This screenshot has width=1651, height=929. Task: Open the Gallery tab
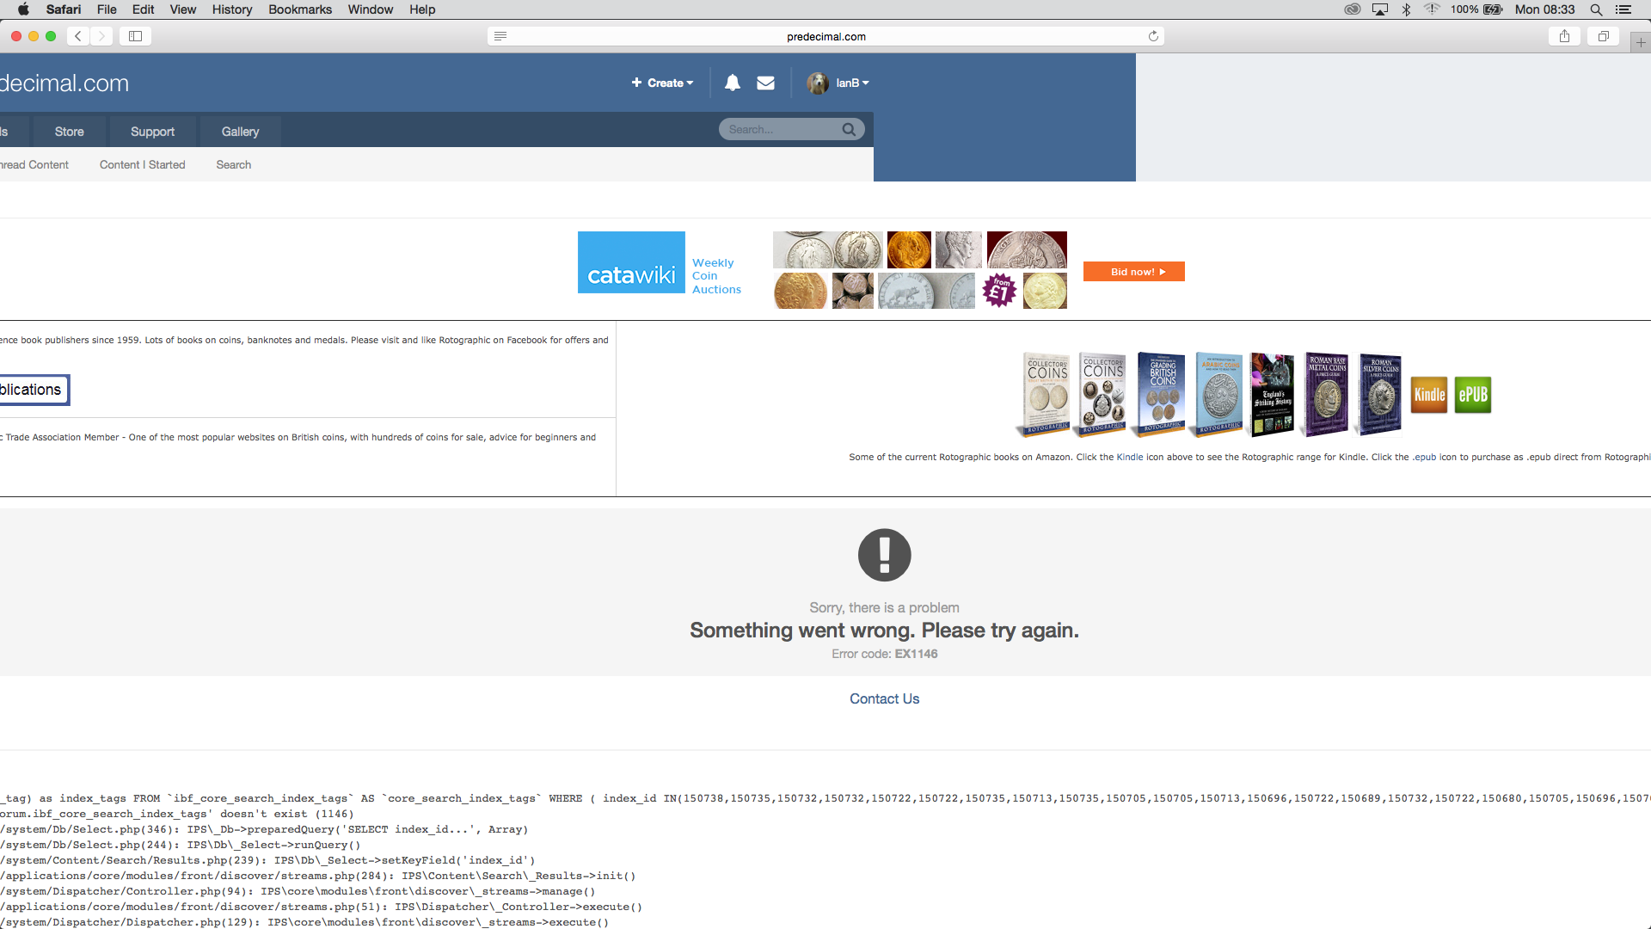[240, 132]
